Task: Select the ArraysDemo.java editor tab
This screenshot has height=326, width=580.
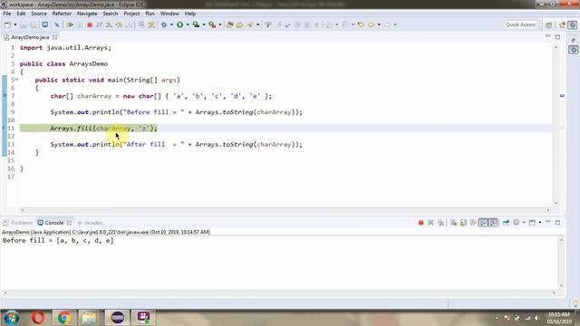Action: [30, 37]
